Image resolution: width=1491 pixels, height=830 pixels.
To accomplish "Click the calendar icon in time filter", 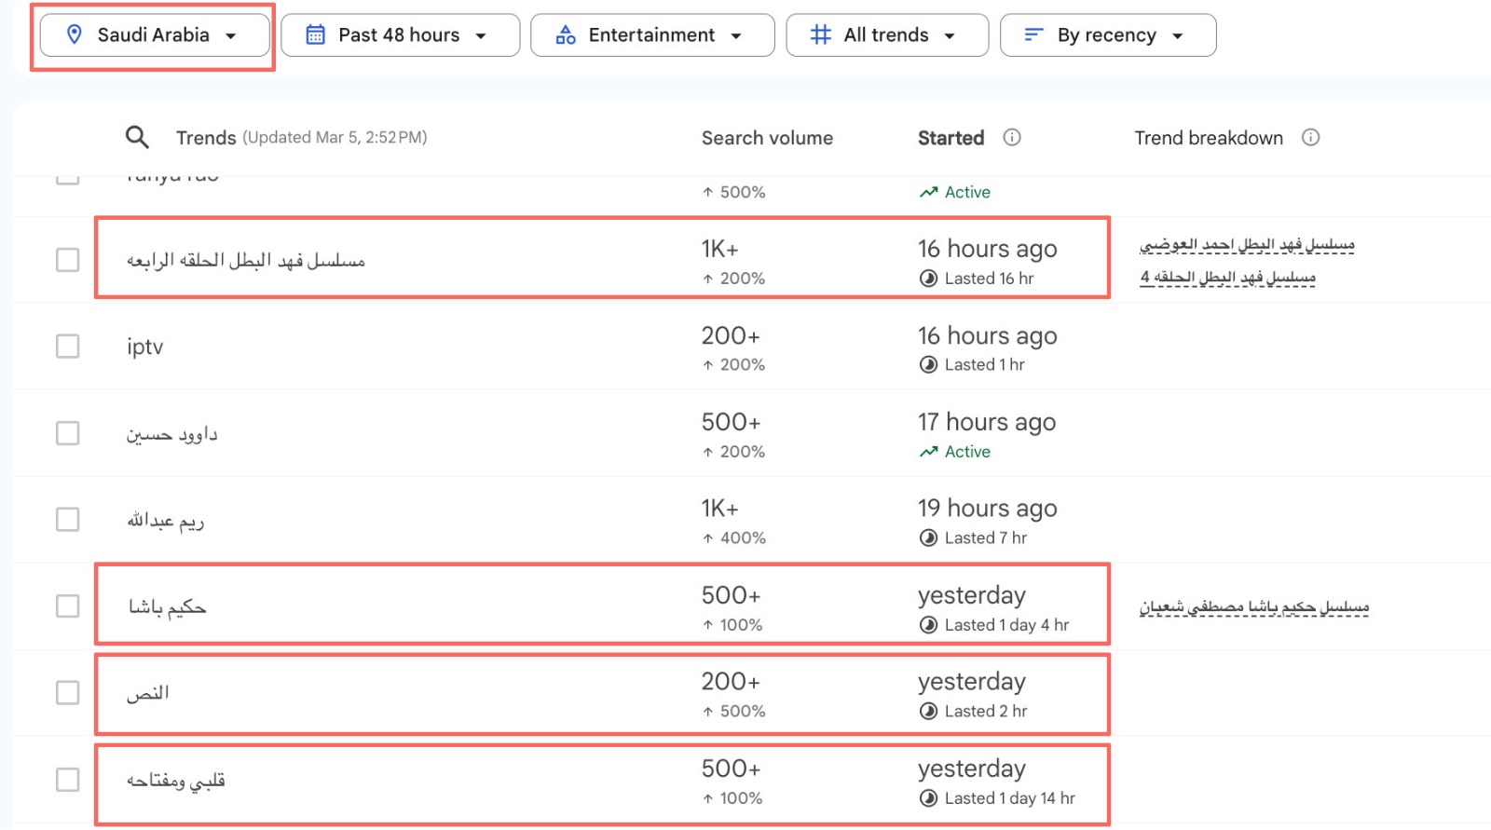I will tap(316, 35).
